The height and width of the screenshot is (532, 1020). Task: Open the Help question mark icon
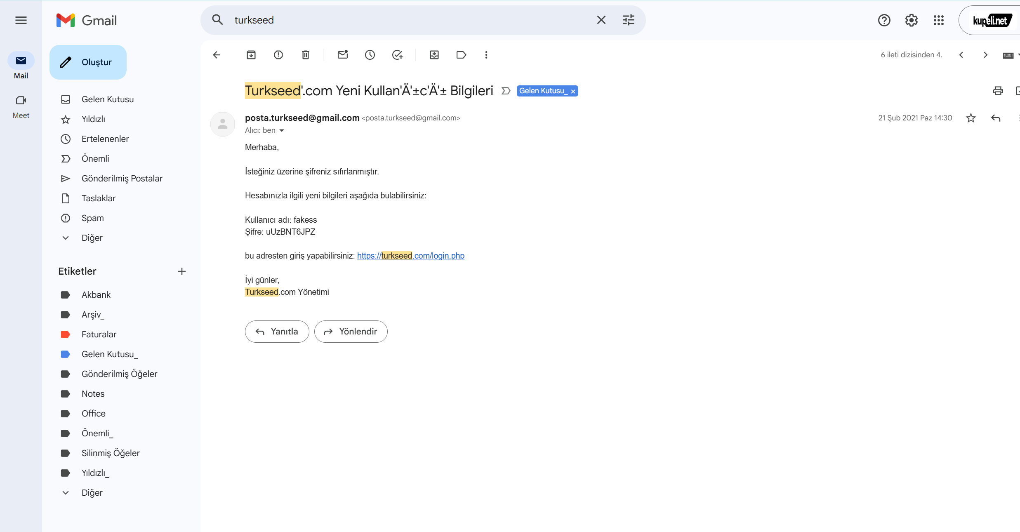884,20
